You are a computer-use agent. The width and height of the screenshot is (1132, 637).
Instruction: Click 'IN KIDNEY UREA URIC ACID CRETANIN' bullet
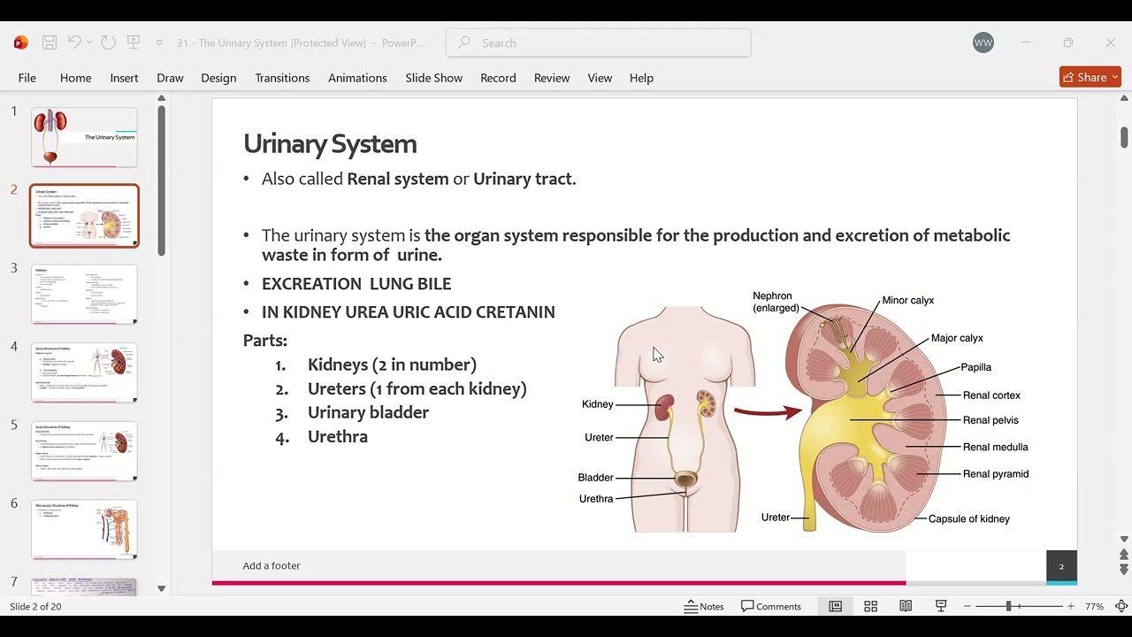pyautogui.click(x=409, y=312)
